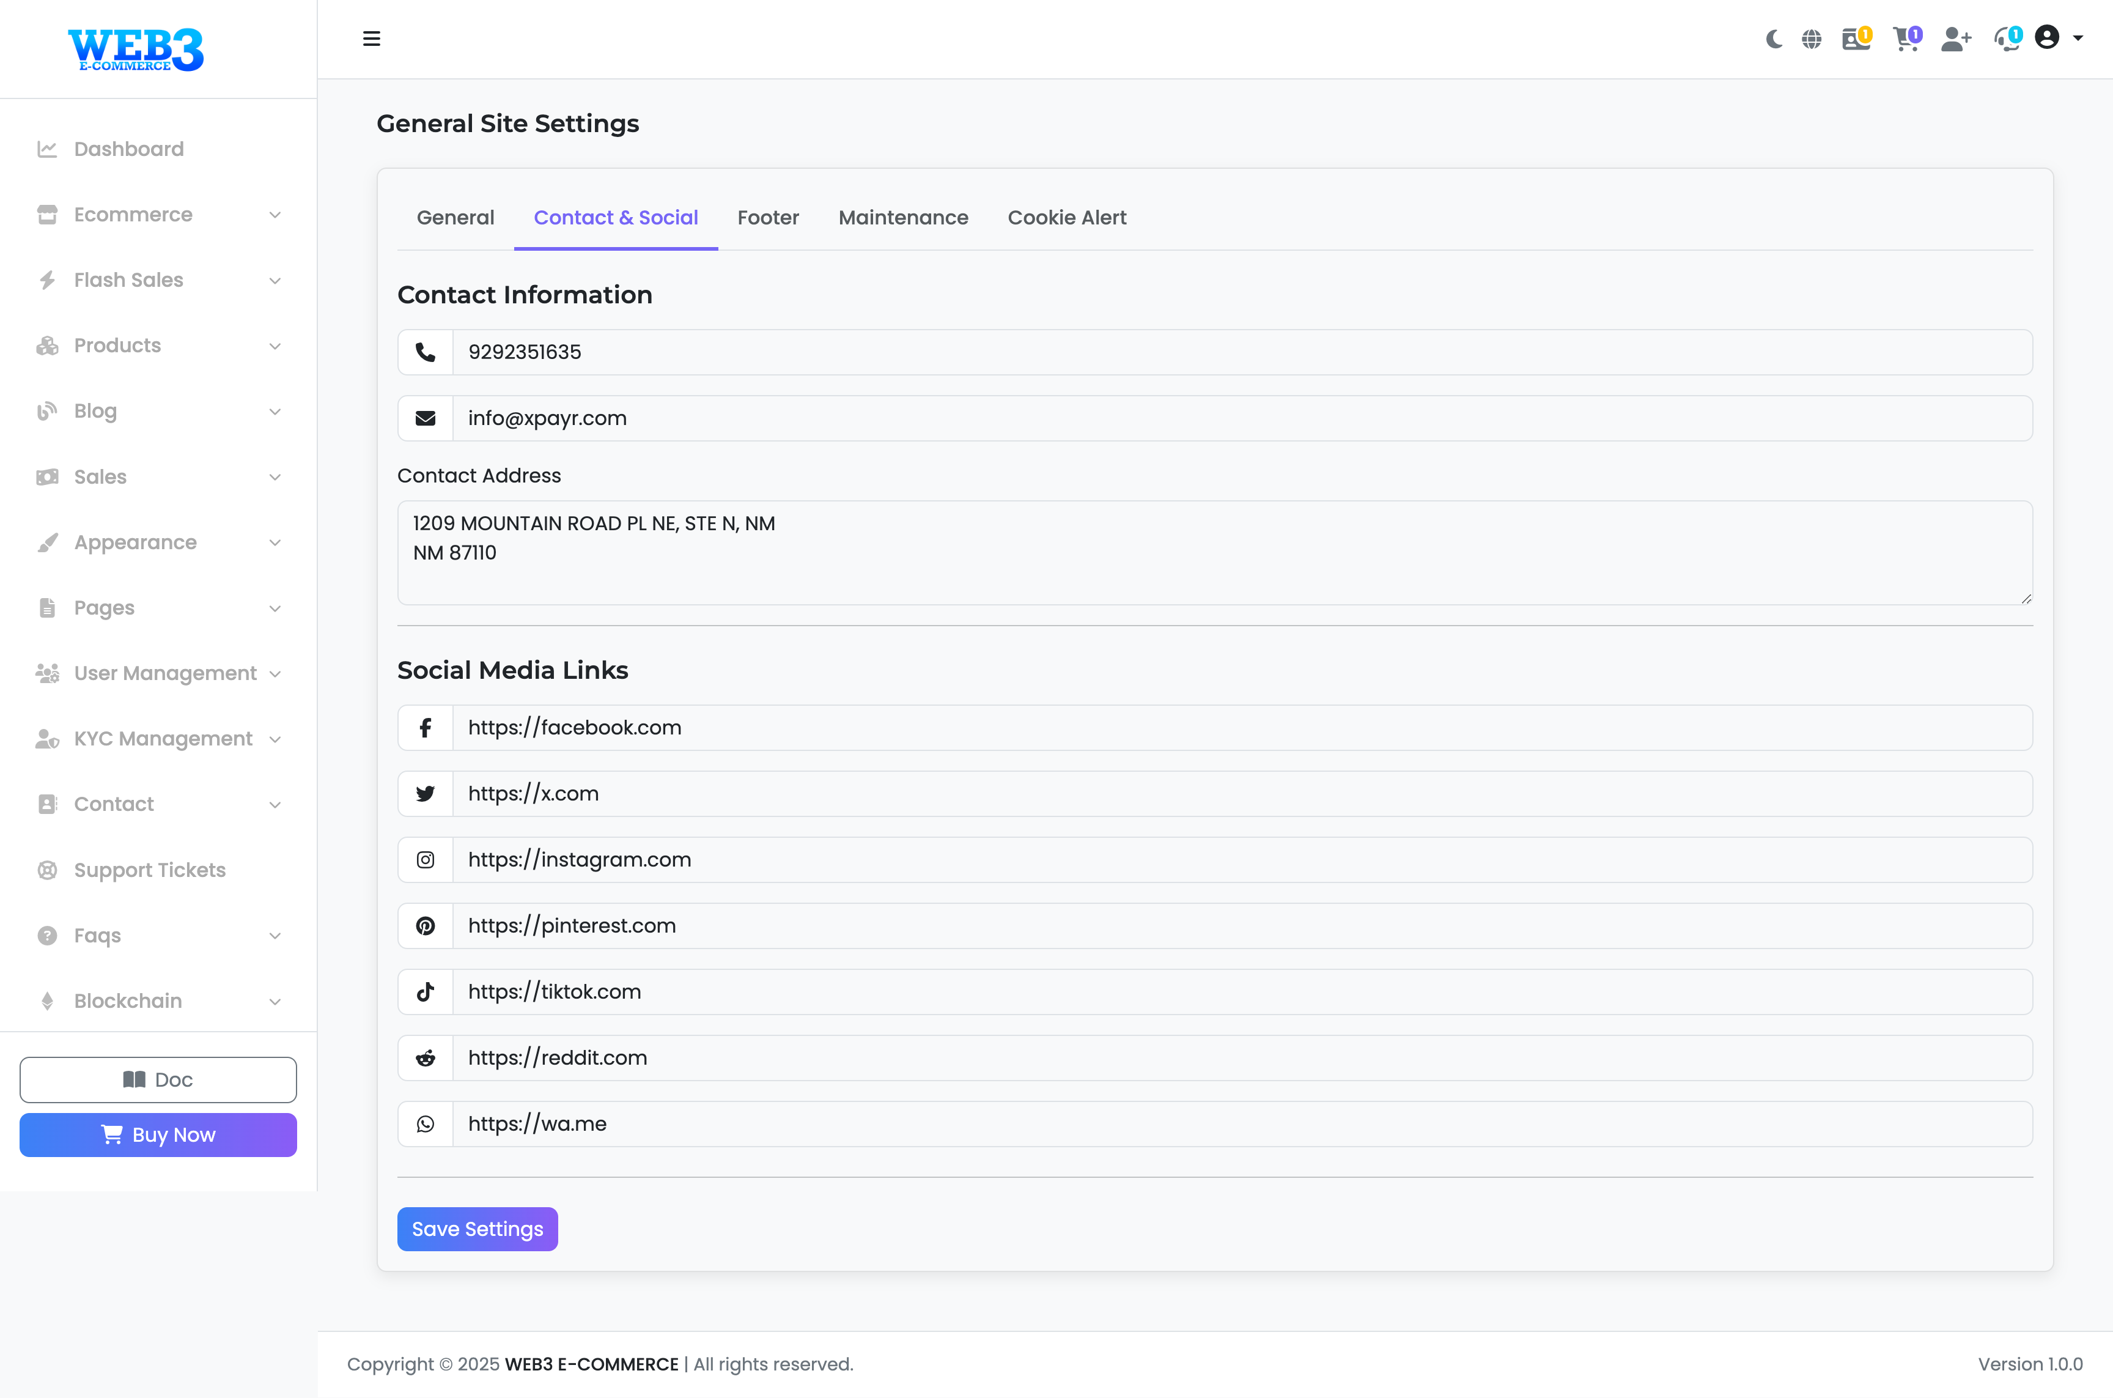
Task: Open the Doc documentation button
Action: tap(158, 1080)
